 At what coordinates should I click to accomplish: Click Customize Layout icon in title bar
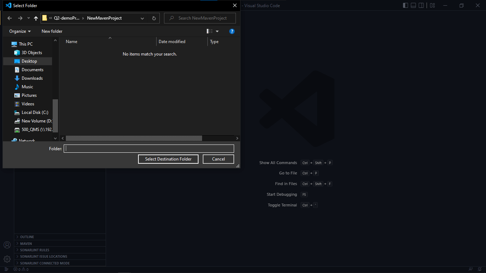(x=432, y=5)
